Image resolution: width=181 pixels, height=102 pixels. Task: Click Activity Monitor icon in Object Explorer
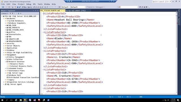(21, 14)
